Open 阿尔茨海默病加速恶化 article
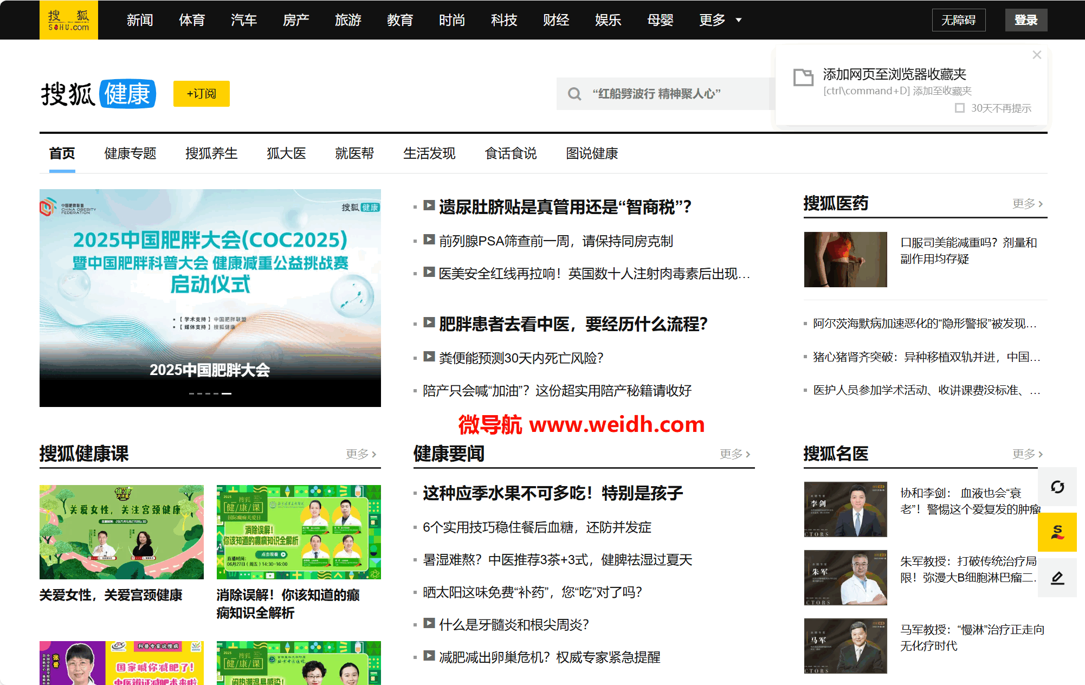This screenshot has width=1085, height=685. tap(925, 324)
